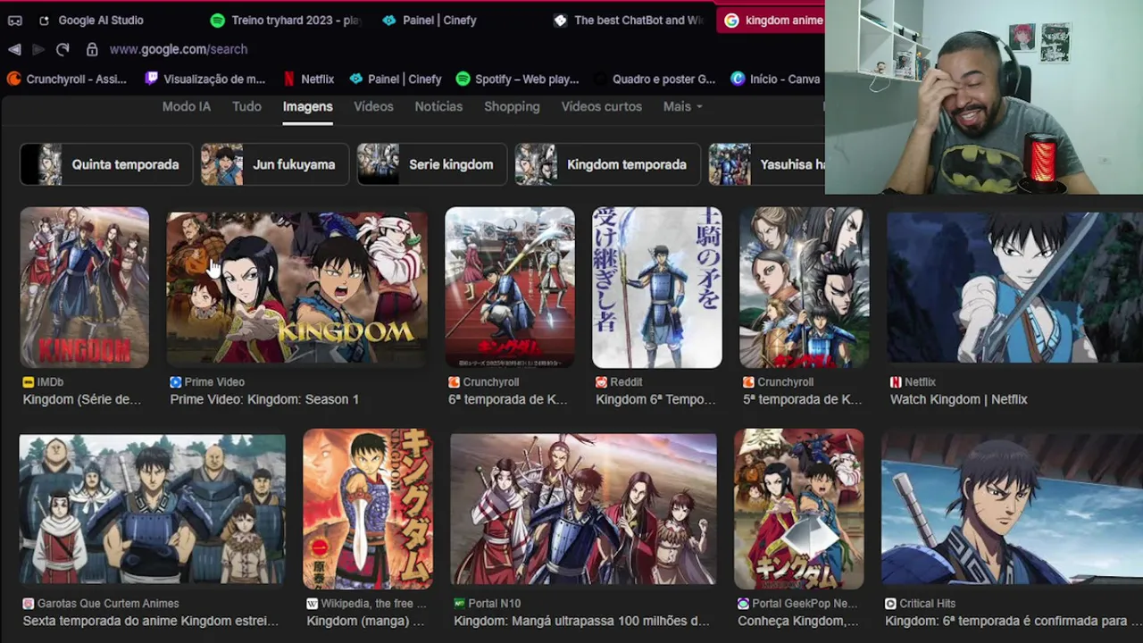Open the Prime Video Kingdom Season 1 image

click(x=297, y=288)
